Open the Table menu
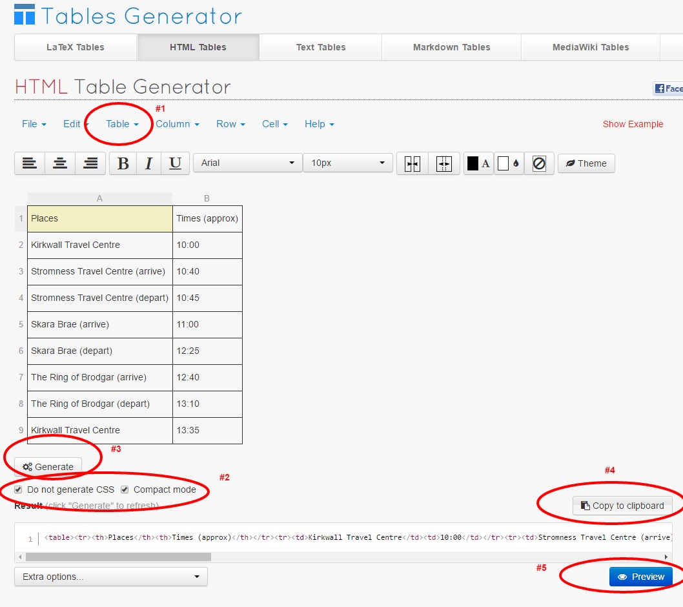 (x=118, y=124)
